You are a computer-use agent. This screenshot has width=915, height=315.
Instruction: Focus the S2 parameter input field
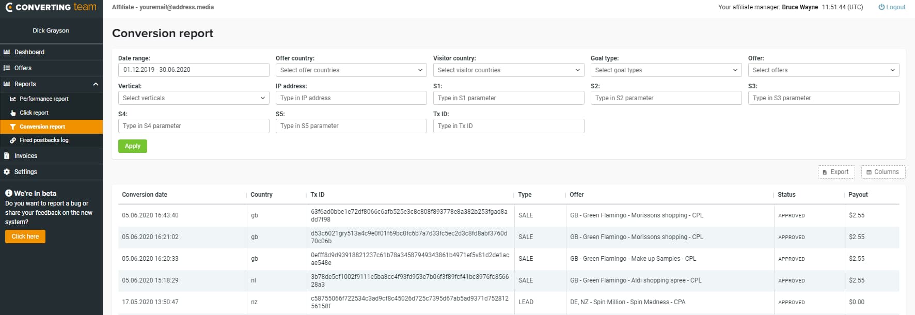coord(666,98)
